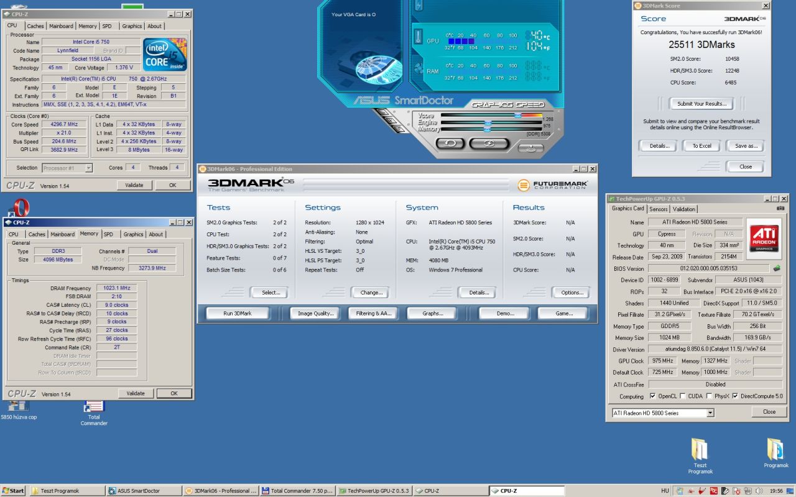
Task: Click the Memory clock slider handle
Action: pos(487,129)
